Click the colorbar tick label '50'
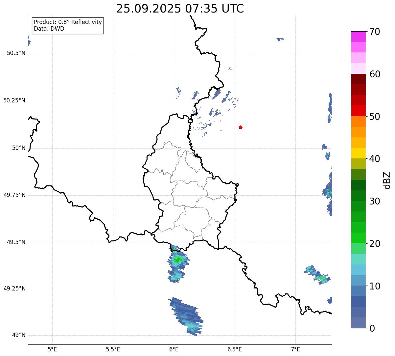The width and height of the screenshot is (395, 356). point(375,117)
